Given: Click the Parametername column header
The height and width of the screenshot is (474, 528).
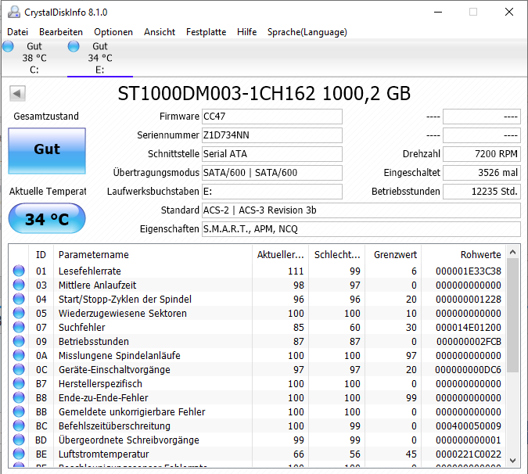Looking at the screenshot, I should 153,254.
